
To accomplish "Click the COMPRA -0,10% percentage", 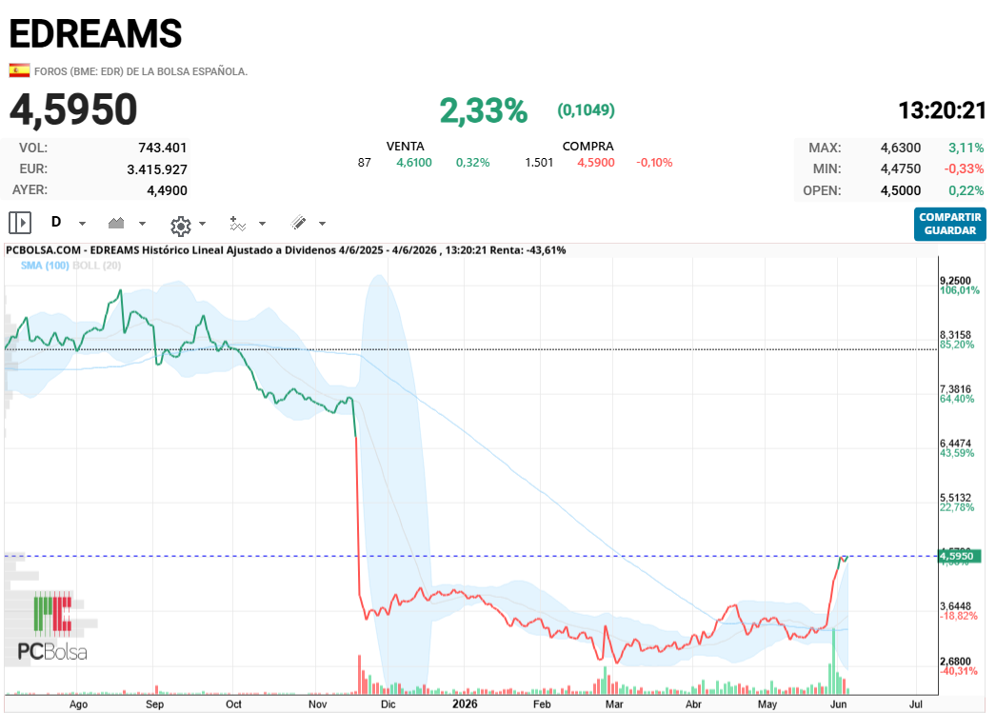I will click(654, 163).
